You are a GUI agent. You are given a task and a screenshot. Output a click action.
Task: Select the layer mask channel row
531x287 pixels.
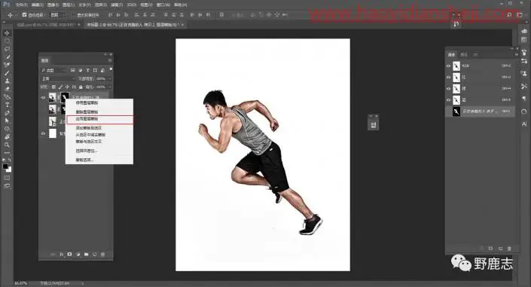[x=480, y=111]
